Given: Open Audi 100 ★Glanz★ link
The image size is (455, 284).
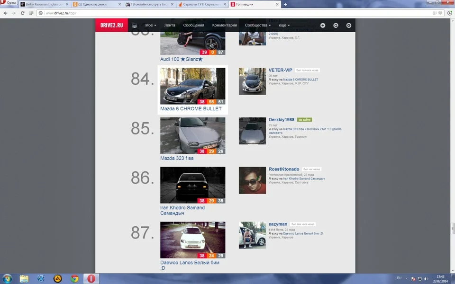Looking at the screenshot, I should click(182, 59).
